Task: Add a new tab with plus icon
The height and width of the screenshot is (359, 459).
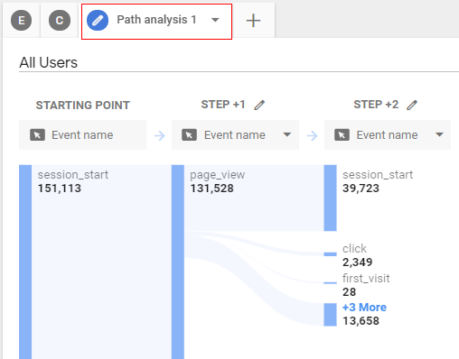Action: pyautogui.click(x=253, y=21)
